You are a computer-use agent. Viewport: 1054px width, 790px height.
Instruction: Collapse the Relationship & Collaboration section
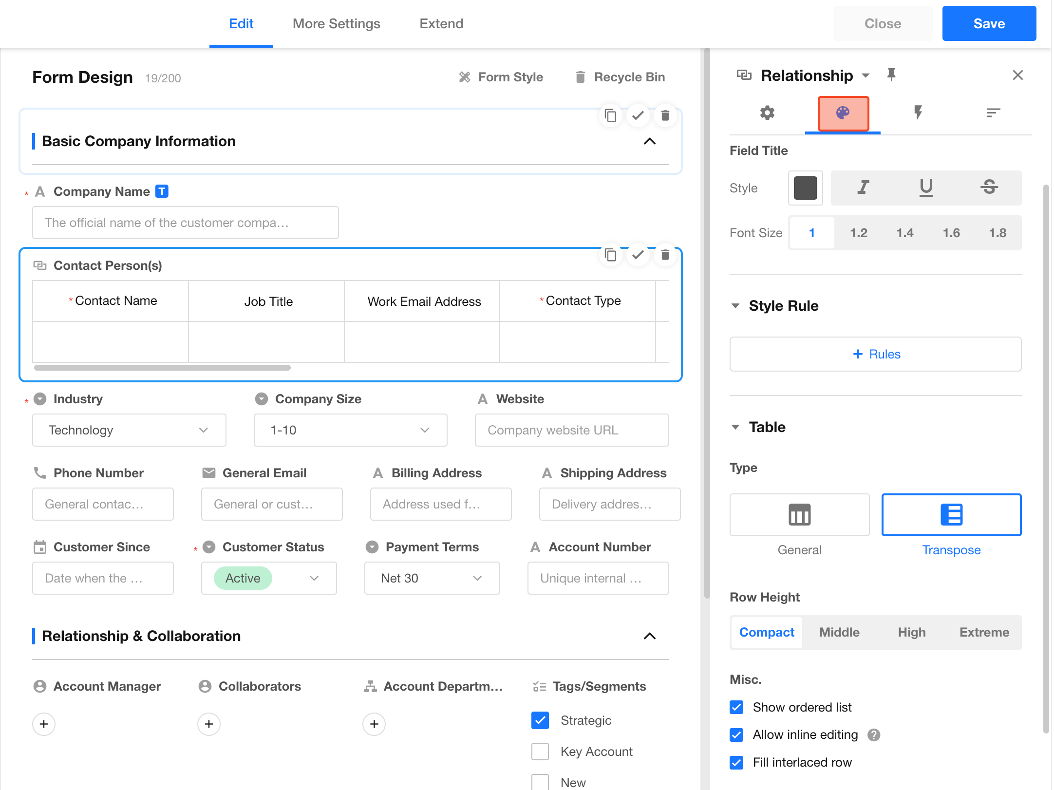pos(649,636)
